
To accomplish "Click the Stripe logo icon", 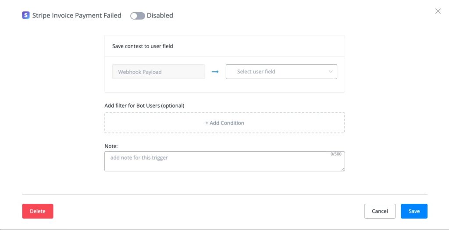I will [26, 15].
